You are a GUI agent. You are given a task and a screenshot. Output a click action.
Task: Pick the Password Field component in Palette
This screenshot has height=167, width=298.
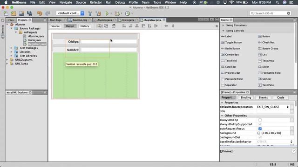pyautogui.click(x=232, y=79)
